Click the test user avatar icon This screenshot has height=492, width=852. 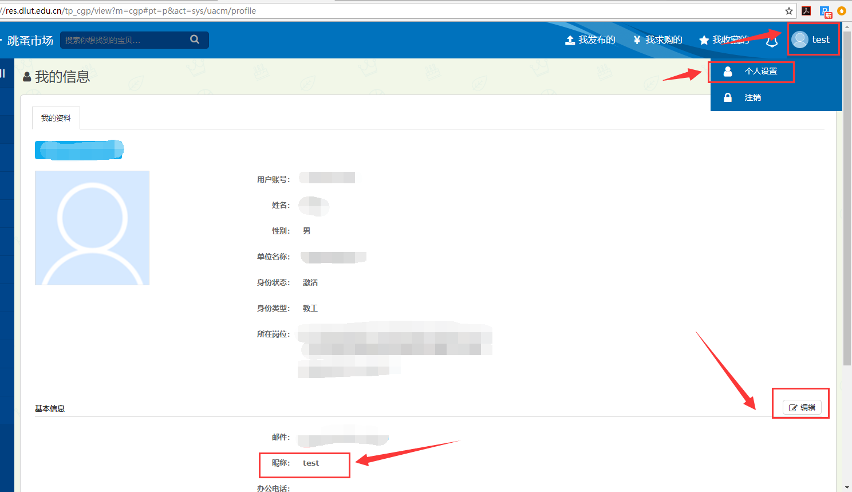pyautogui.click(x=799, y=40)
